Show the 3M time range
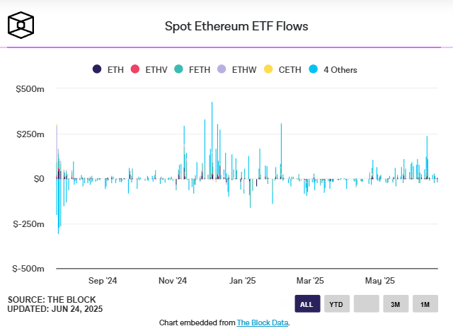The height and width of the screenshot is (331, 453). tap(396, 303)
